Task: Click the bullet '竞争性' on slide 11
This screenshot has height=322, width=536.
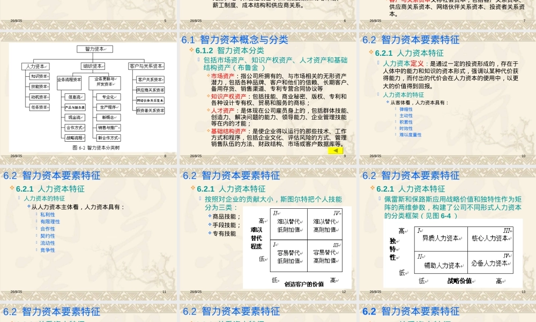Action: (x=48, y=250)
